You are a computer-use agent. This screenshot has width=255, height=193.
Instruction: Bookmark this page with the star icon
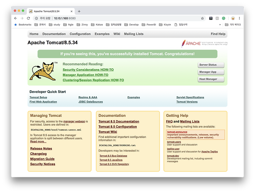(202, 18)
